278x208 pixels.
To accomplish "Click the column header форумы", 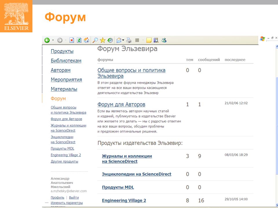I will pos(105,60).
